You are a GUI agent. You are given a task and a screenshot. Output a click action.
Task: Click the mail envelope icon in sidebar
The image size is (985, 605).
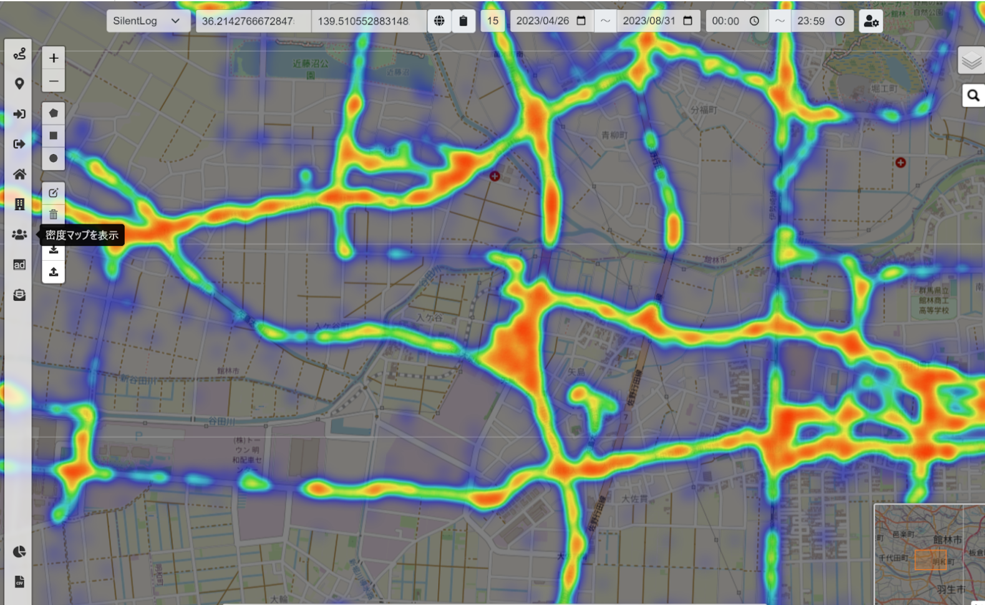click(x=19, y=294)
